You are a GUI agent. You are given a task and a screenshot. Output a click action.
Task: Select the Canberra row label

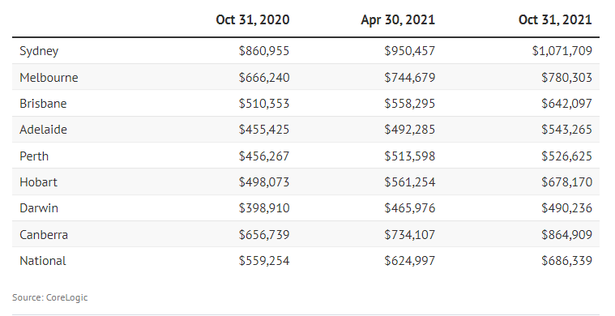click(x=44, y=234)
